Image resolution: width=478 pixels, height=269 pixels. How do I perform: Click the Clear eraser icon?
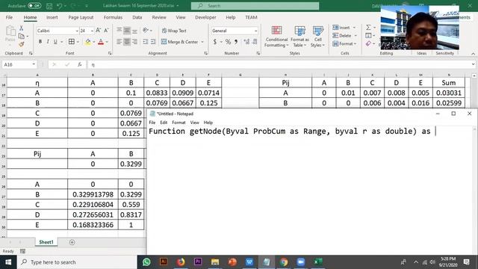tap(368, 44)
